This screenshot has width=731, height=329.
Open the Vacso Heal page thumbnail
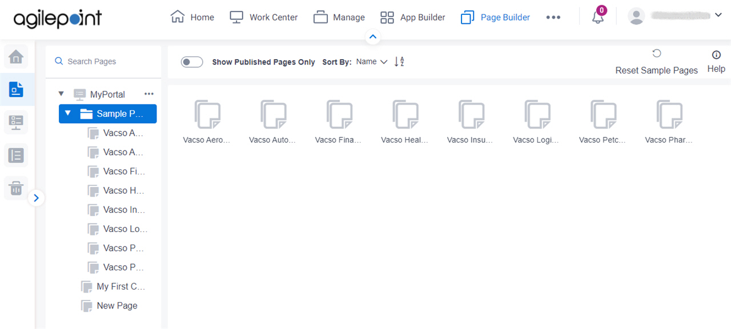click(x=405, y=114)
